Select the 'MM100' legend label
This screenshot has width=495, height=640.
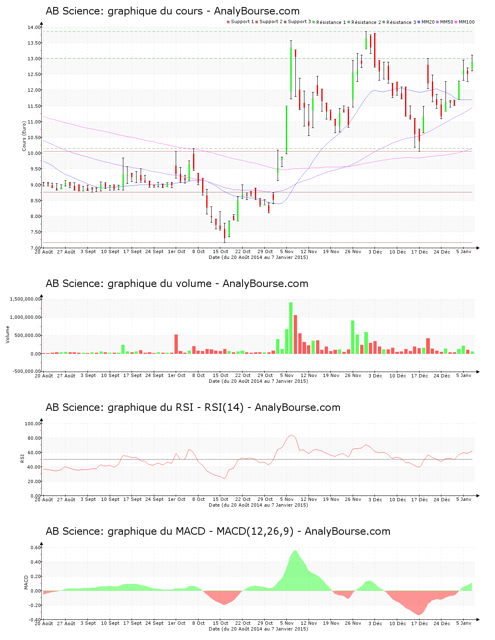click(x=467, y=22)
